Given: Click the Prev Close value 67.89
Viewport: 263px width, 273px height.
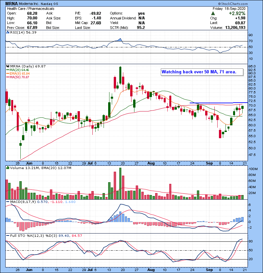Looking at the screenshot, I should [x=32, y=28].
